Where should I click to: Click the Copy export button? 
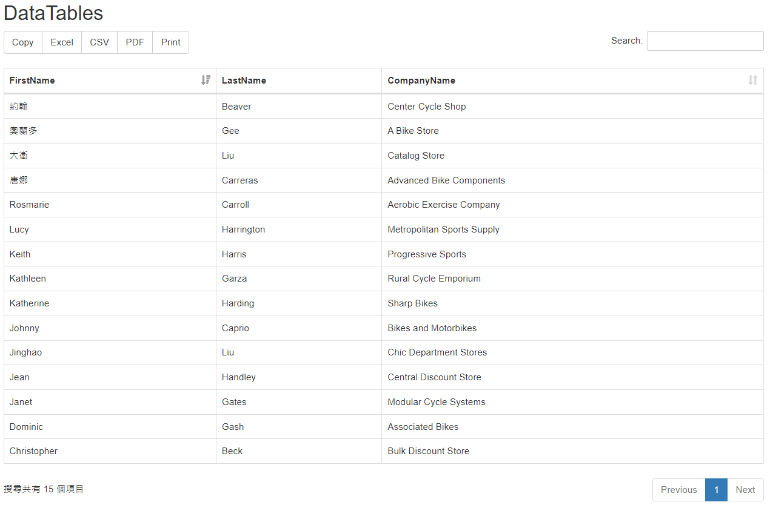point(23,42)
